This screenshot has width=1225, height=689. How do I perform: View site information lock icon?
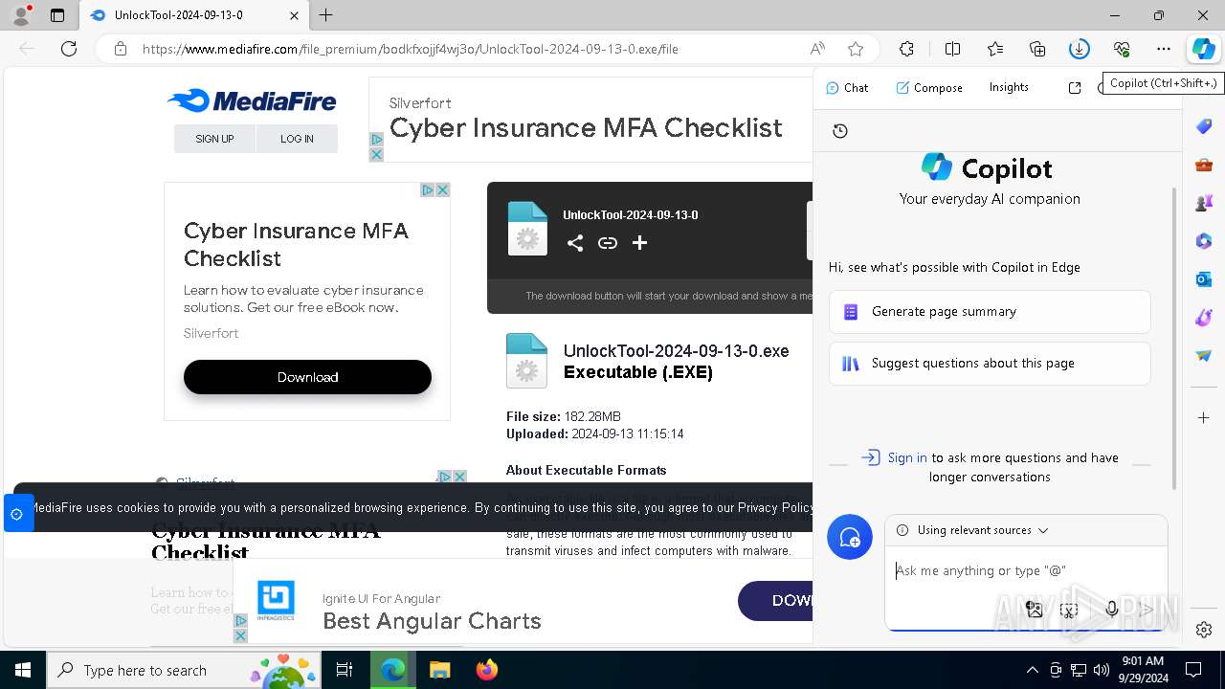[120, 49]
